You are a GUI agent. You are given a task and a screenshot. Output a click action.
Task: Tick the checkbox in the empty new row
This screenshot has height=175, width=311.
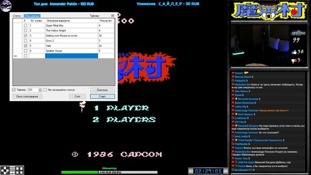25,56
